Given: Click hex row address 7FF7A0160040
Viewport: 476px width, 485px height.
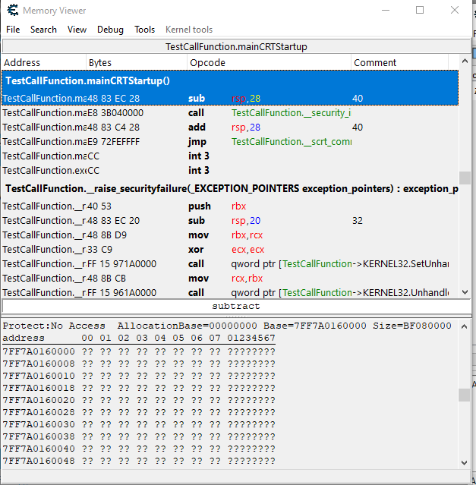Looking at the screenshot, I should click(x=39, y=449).
